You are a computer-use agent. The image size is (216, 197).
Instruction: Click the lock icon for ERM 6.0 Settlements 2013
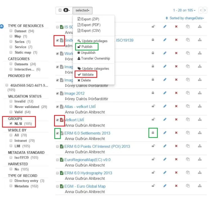(x=153, y=133)
